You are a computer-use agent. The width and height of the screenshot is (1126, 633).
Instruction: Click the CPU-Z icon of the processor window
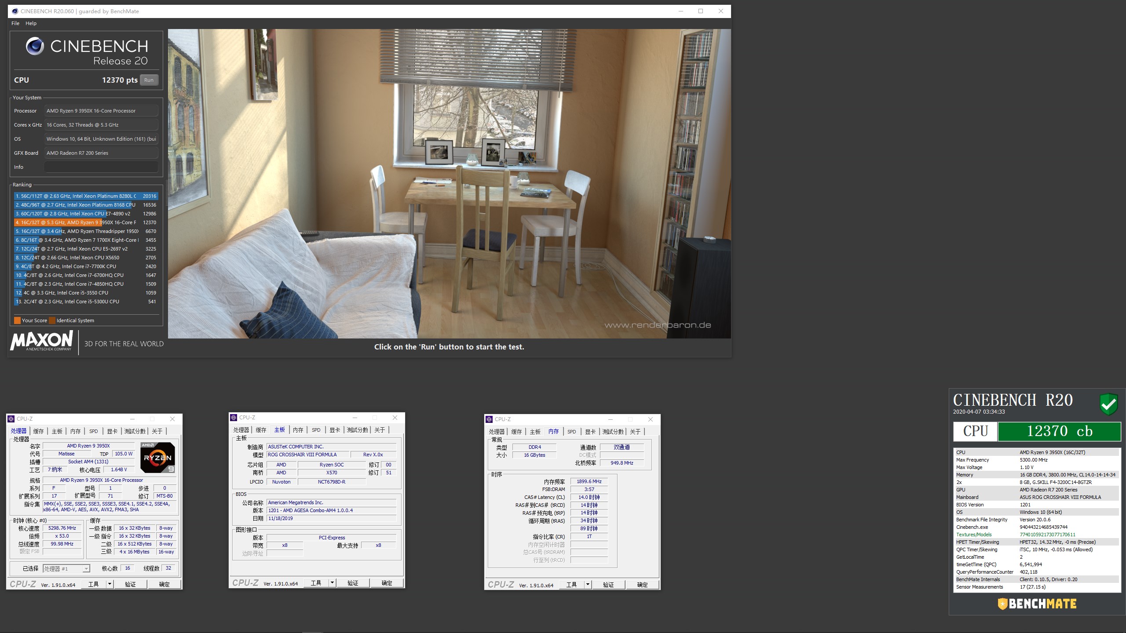[x=11, y=419]
